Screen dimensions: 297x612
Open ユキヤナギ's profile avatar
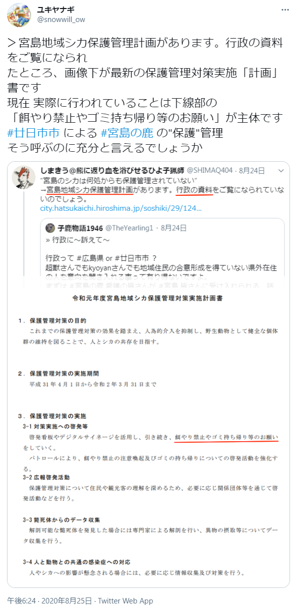coord(19,16)
